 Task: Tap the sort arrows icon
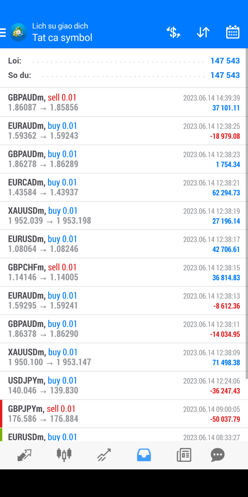coord(203,32)
